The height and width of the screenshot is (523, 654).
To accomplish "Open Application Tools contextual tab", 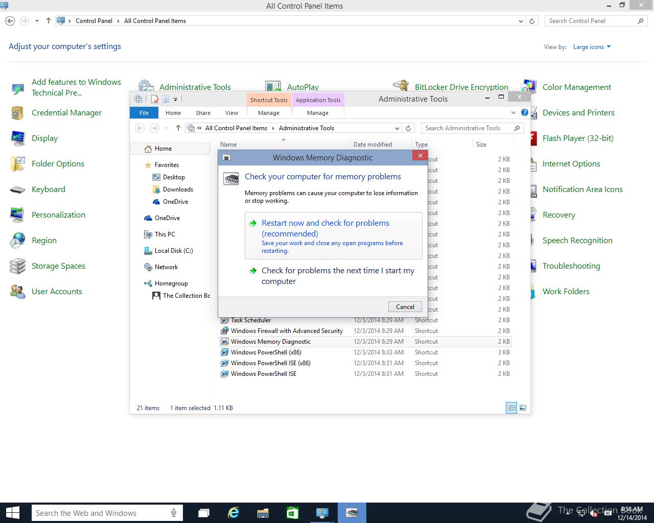I will coord(318,100).
